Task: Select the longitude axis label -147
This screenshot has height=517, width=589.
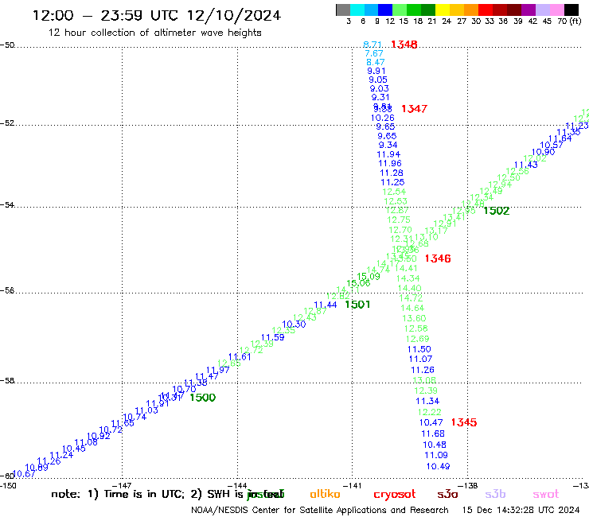Action: point(122,486)
